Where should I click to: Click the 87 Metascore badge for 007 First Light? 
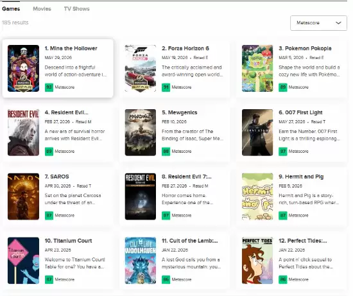283,152
